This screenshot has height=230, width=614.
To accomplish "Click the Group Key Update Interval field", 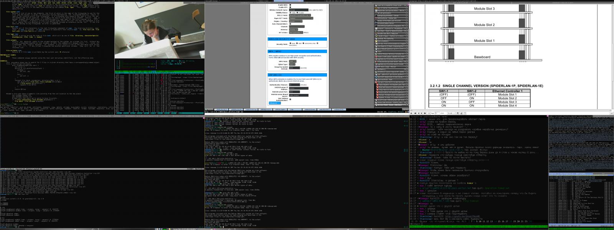I will click(x=294, y=68).
